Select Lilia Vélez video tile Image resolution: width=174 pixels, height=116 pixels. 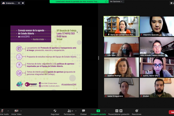pos(122,47)
